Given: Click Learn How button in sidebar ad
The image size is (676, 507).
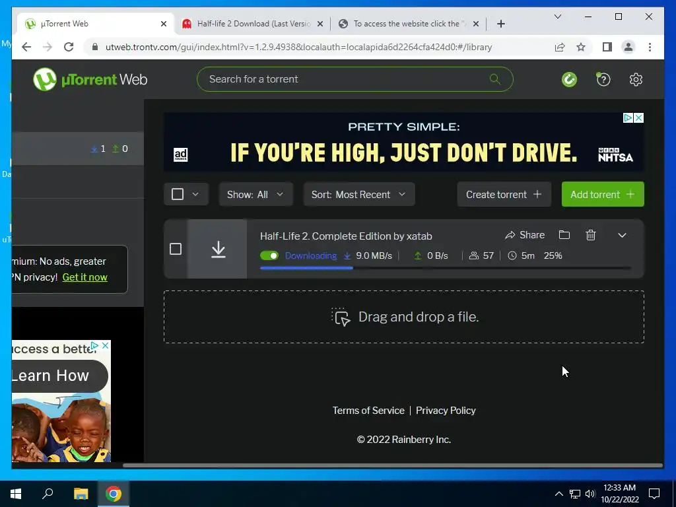Looking at the screenshot, I should pos(59,376).
